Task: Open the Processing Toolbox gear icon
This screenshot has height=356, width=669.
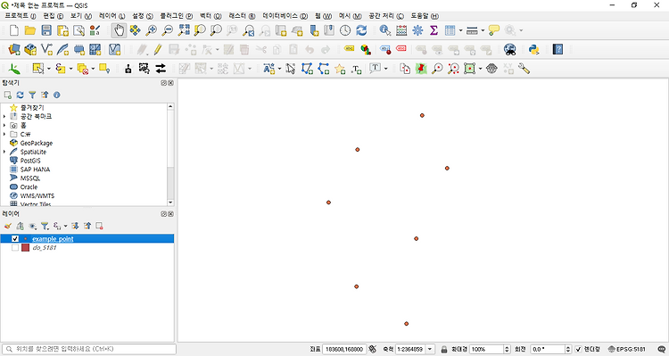Action: coord(417,30)
